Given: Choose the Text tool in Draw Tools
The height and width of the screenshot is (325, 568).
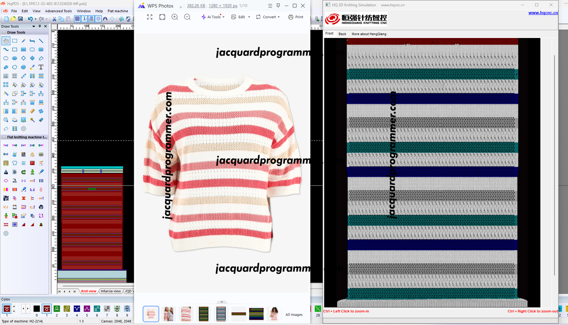Looking at the screenshot, I should pyautogui.click(x=41, y=67).
